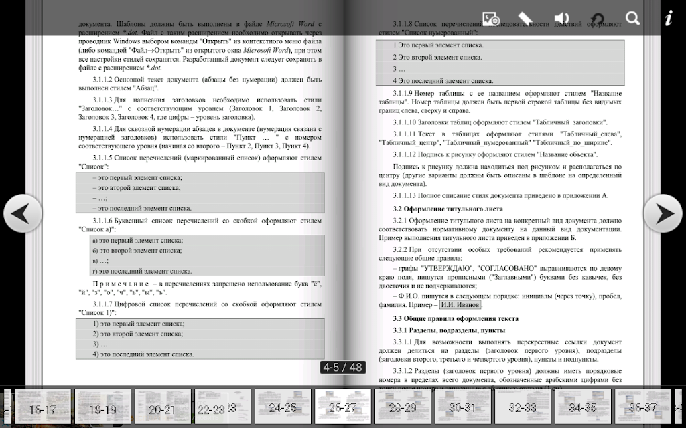Click the boxed example 'И.И. Иванов'

coord(460,304)
